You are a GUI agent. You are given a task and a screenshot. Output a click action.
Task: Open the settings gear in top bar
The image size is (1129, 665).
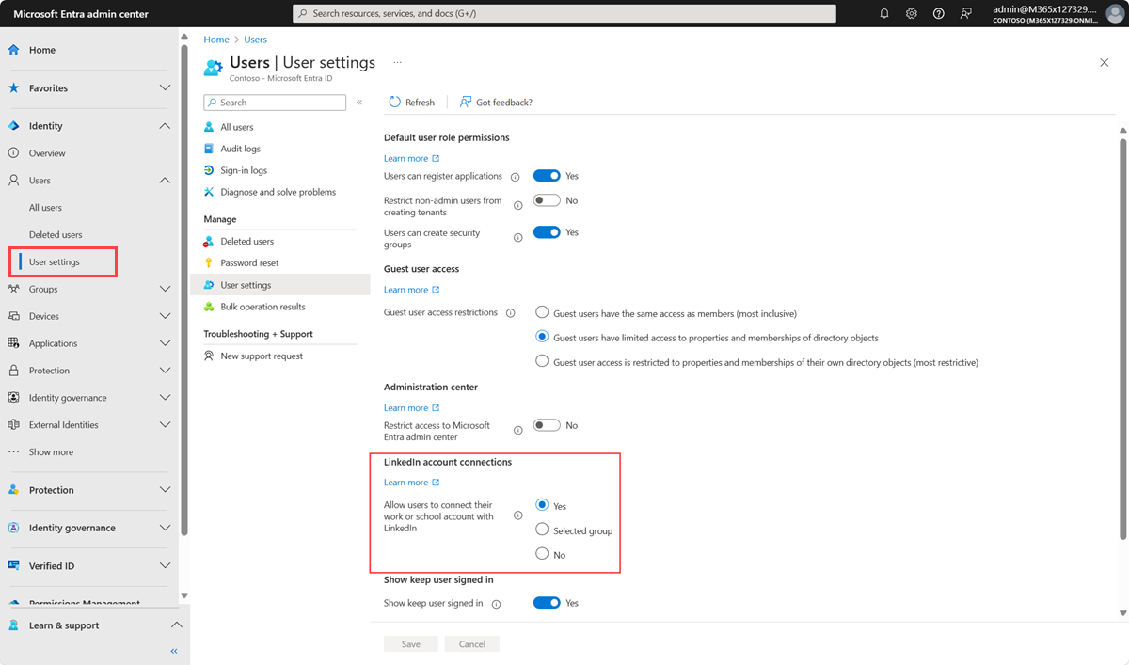point(912,13)
